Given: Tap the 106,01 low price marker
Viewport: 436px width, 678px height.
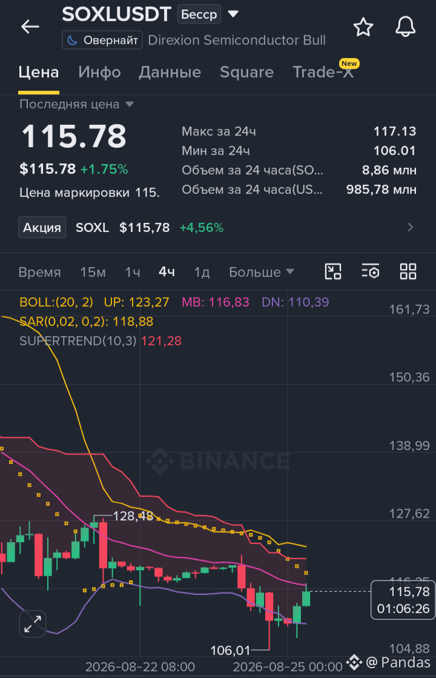Looking at the screenshot, I should click(x=230, y=650).
